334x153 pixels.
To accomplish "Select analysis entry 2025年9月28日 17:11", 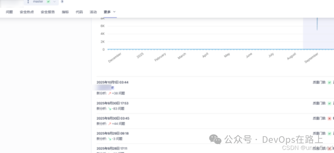I will pos(112,149).
